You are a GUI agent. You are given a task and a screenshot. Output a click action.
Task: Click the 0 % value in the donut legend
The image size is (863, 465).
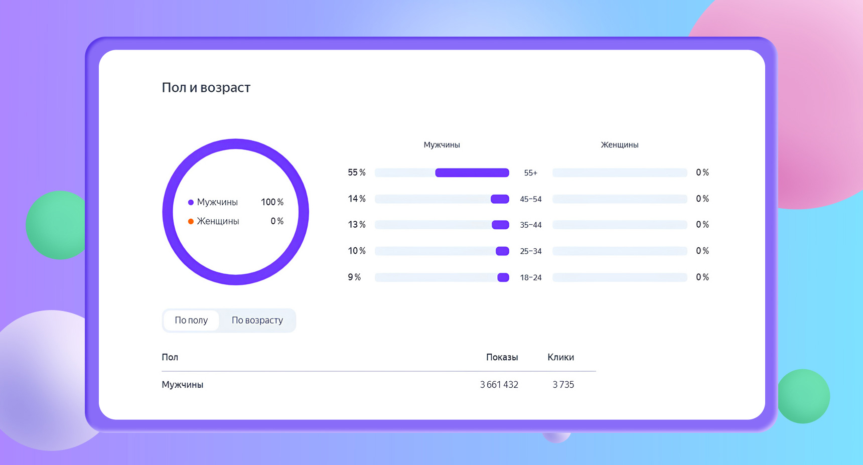[277, 221]
